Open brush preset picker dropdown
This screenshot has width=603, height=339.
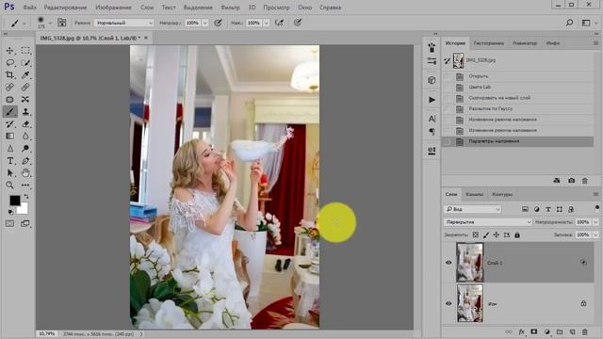pyautogui.click(x=50, y=23)
